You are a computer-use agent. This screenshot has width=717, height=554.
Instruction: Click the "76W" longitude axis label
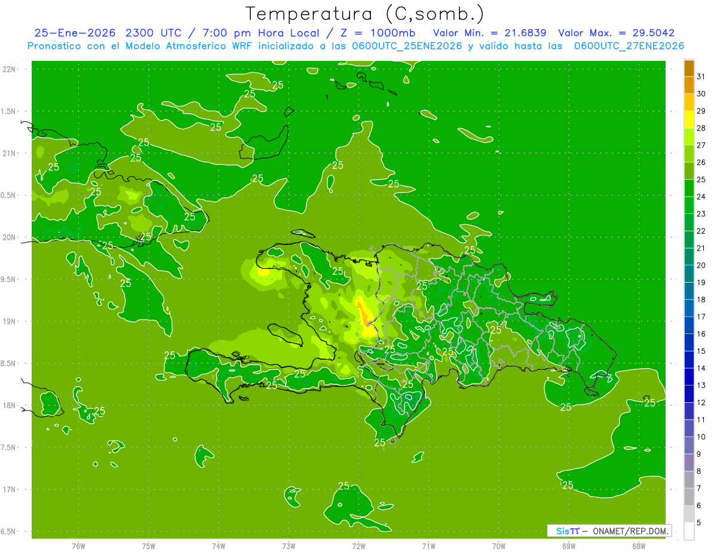point(78,546)
